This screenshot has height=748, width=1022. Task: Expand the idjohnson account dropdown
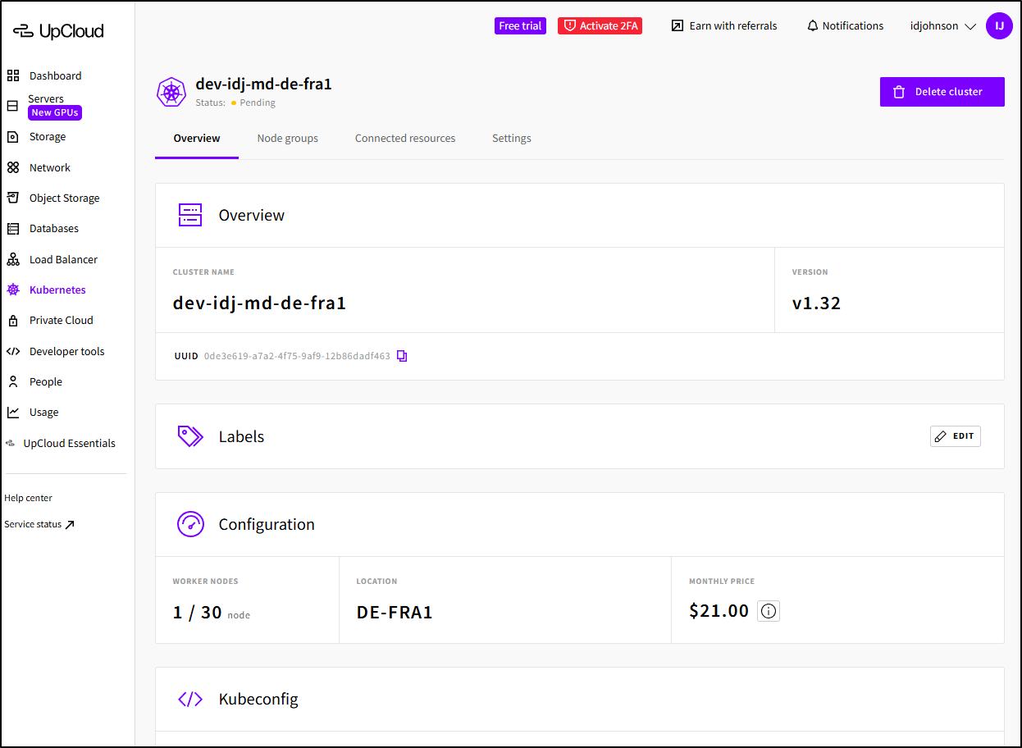point(942,26)
